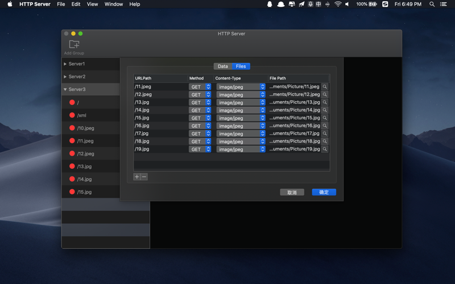455x284 pixels.
Task: Open Spotlight search in menu bar
Action: 432,4
